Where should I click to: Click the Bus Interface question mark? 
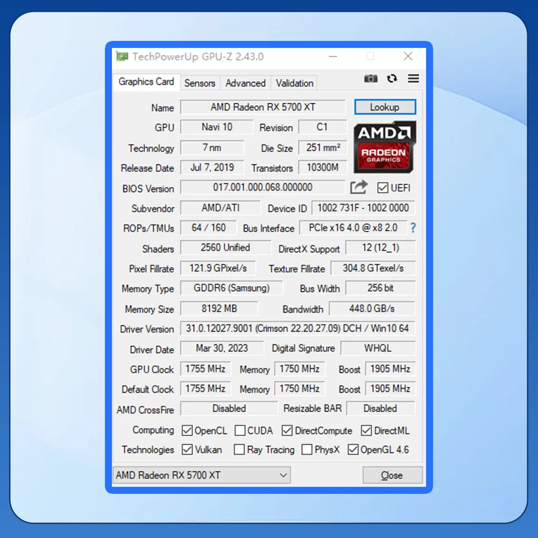[x=413, y=228]
